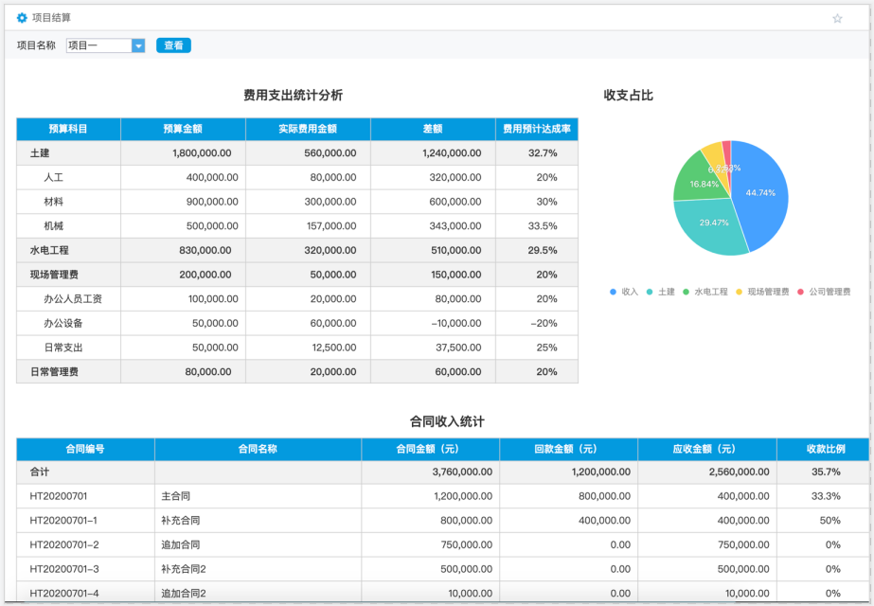
Task: Toggle the 水电工程 series in legend
Action: tap(710, 292)
